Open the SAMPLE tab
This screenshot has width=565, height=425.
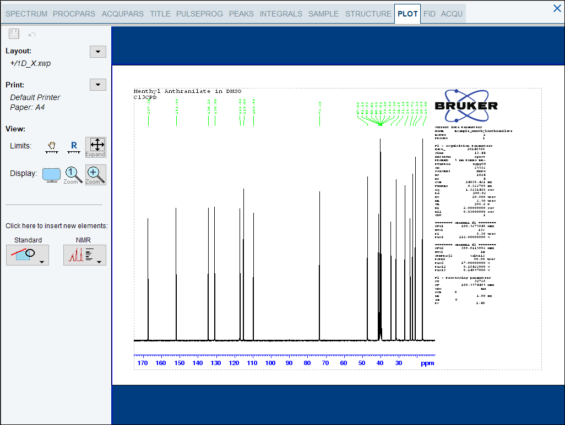323,14
